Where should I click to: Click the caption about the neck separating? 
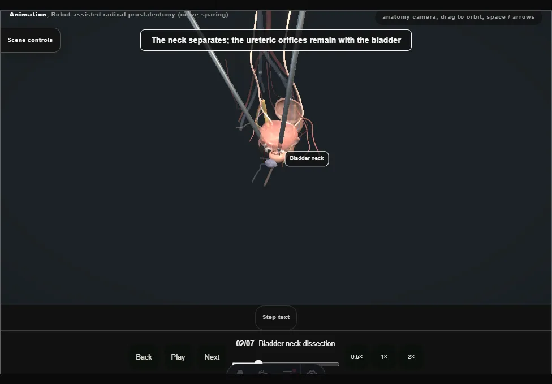(x=276, y=40)
